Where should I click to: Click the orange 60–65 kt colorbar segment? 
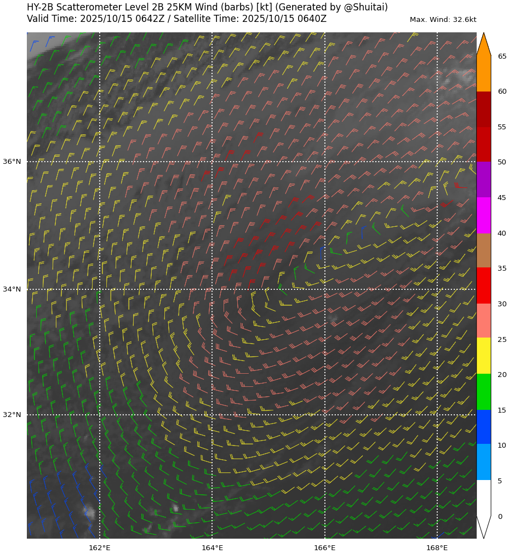pyautogui.click(x=483, y=73)
